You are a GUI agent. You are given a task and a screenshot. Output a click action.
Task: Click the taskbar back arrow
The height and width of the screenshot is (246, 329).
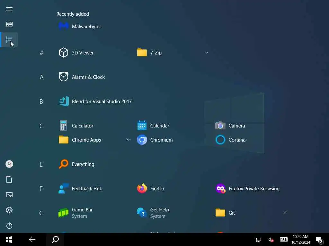pyautogui.click(x=32, y=240)
